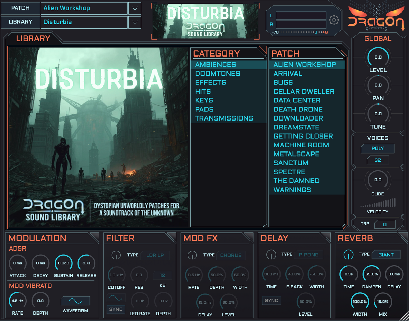This screenshot has height=321, width=409.
Task: Disable the Reverb power switch
Action: tap(348, 254)
